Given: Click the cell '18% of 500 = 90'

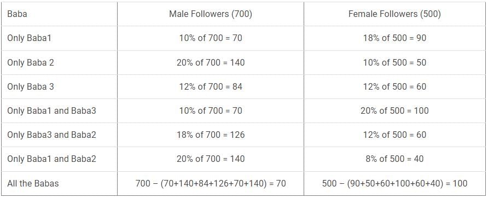Looking at the screenshot, I should pos(394,38).
